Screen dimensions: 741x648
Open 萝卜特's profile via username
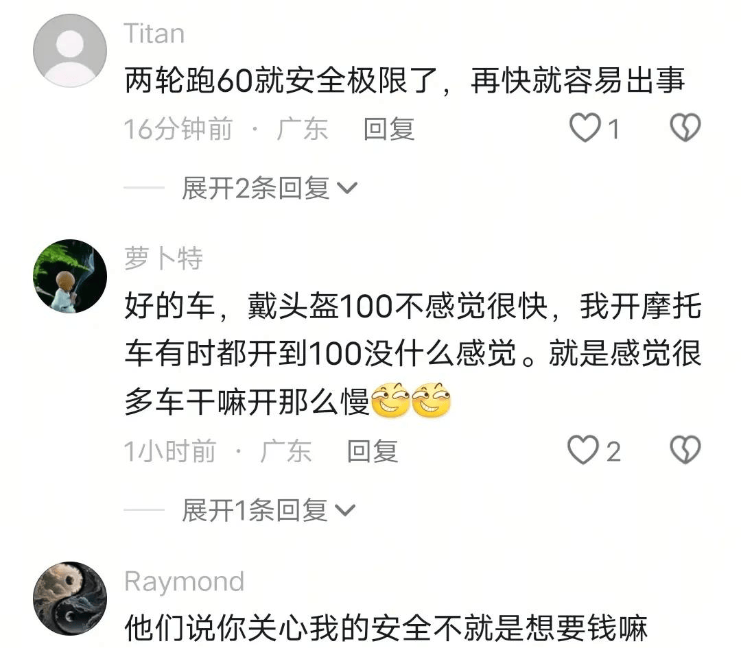[x=163, y=259]
